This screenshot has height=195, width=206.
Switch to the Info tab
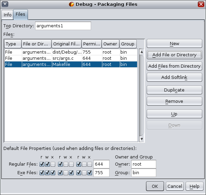(x=8, y=15)
